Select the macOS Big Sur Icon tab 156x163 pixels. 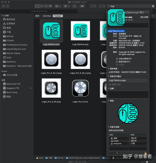click(39, 11)
